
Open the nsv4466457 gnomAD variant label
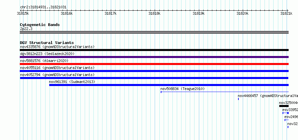click(x=268, y=96)
